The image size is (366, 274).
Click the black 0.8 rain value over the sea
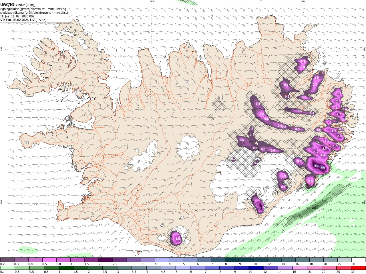pyautogui.click(x=314, y=208)
